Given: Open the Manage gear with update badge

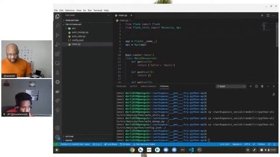Looking at the screenshot, I should click(57, 137).
